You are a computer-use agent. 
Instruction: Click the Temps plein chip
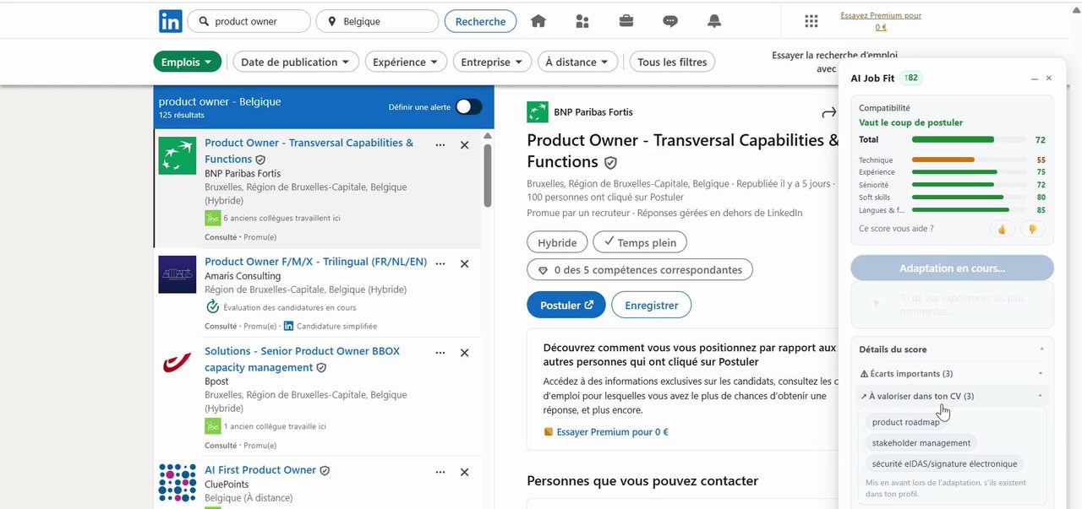640,243
